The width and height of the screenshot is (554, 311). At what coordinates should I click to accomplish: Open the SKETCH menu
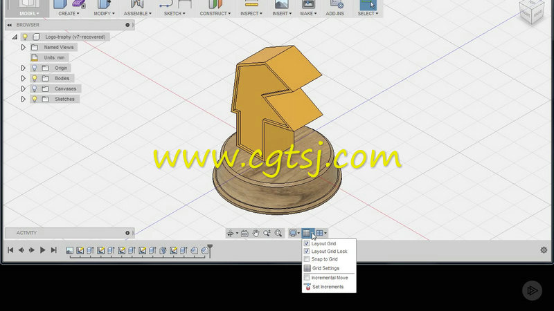coord(175,13)
